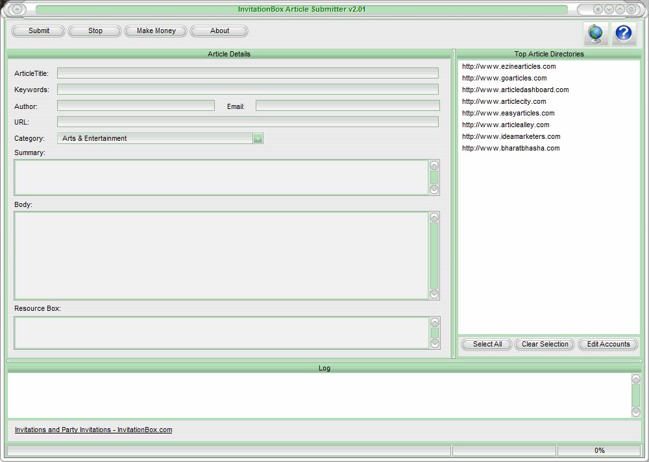This screenshot has width=649, height=462.
Task: Click Select All directories button
Action: tap(487, 345)
